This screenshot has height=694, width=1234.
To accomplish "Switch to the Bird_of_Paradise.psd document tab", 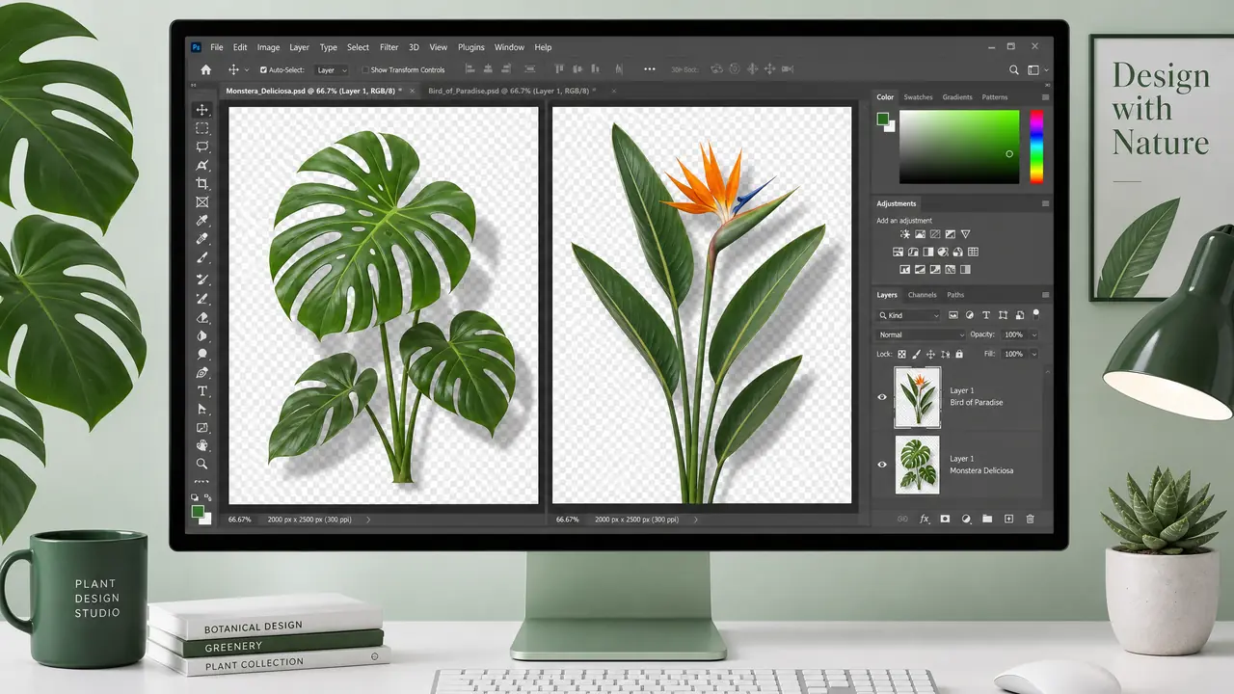I will point(508,90).
